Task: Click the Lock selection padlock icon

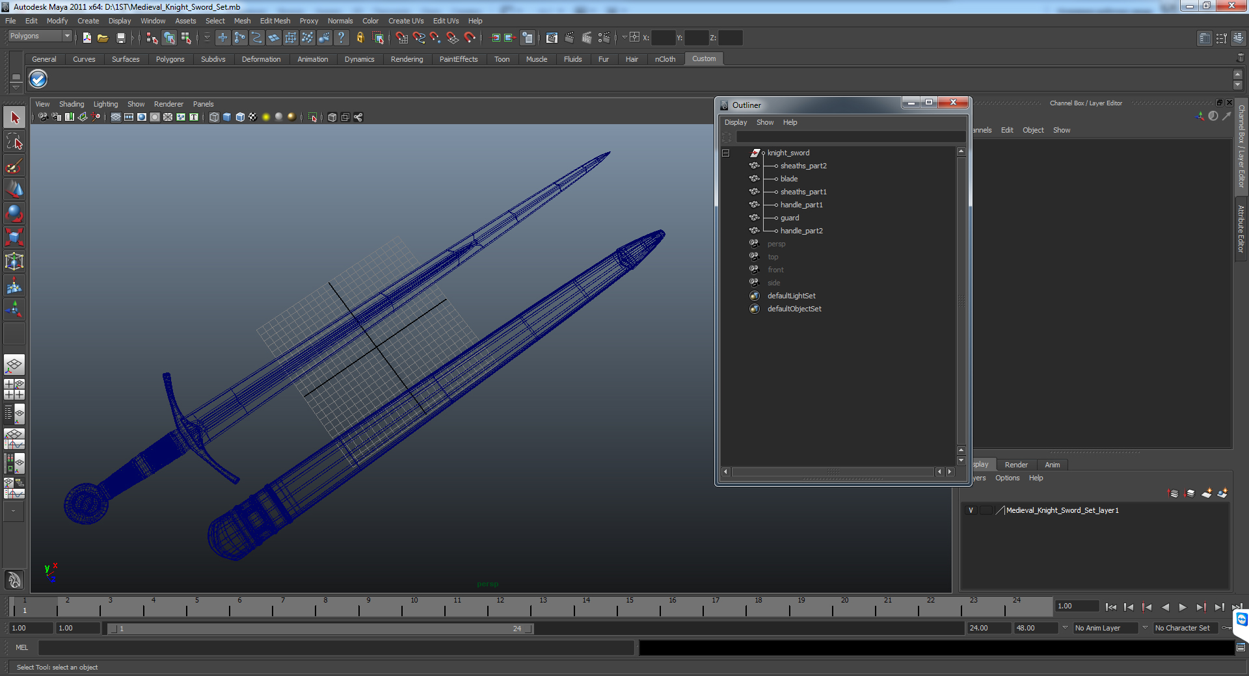Action: (x=360, y=38)
